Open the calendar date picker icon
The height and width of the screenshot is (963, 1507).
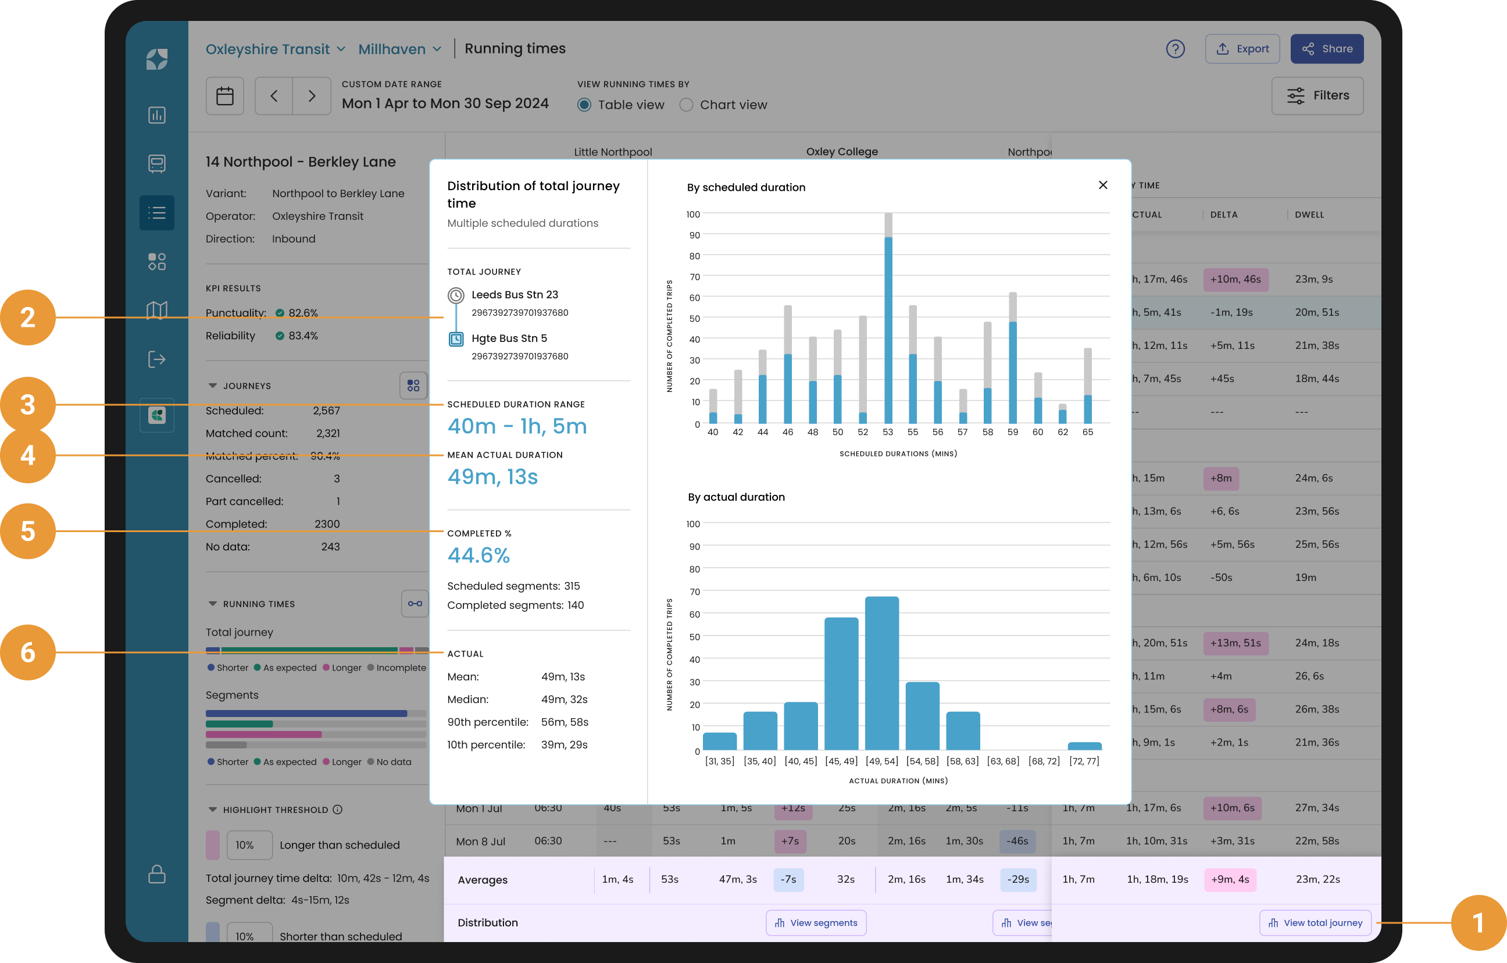tap(224, 96)
